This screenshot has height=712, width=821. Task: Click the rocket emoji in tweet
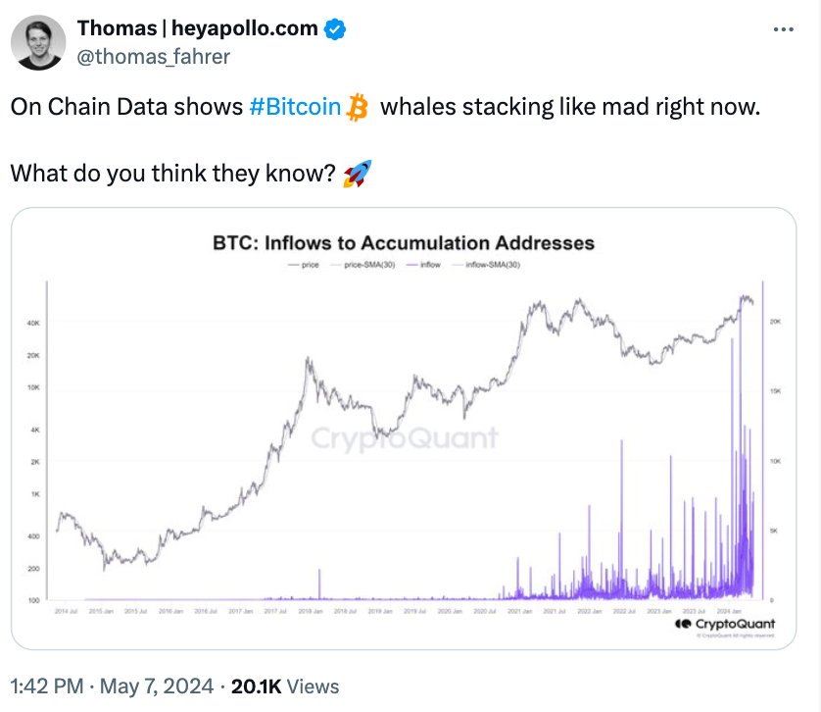tap(358, 174)
